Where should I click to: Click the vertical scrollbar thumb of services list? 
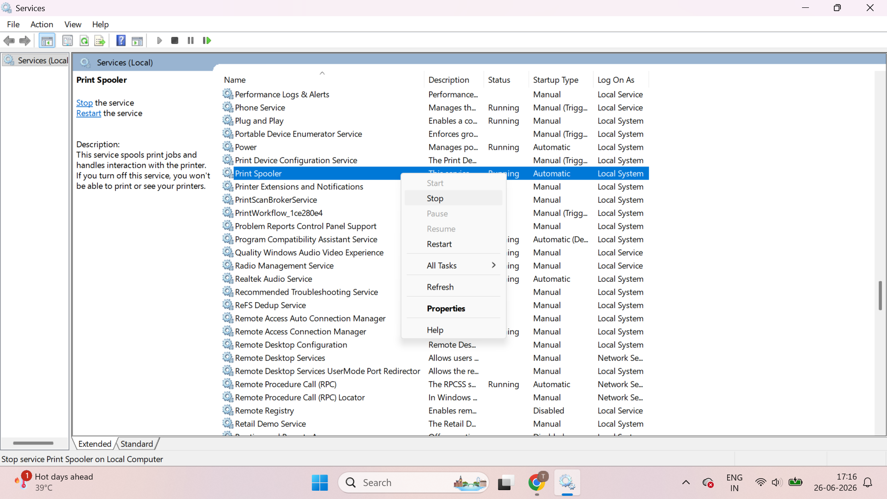point(880,295)
